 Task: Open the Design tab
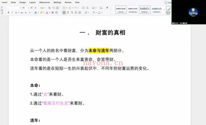tap(23, 2)
